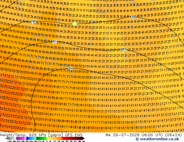Click the gray left arrow end of the legend
Screen dimensions: 184x142
7,139
